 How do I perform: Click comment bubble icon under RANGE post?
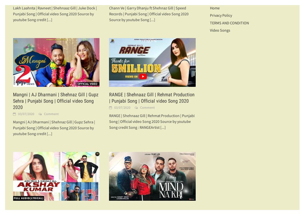136,108
